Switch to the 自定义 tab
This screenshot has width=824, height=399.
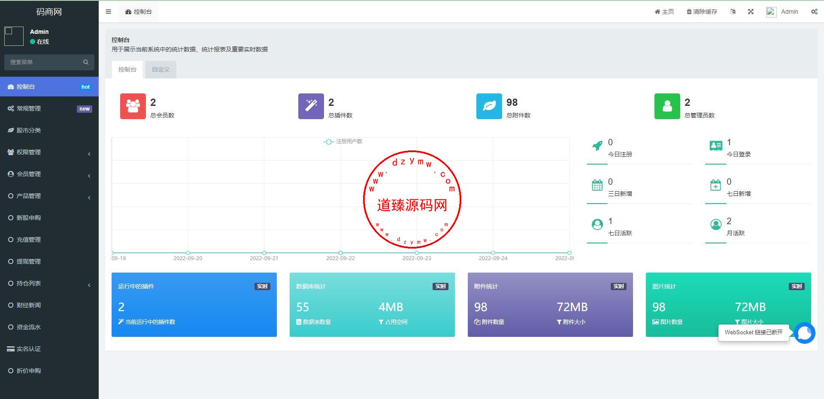pyautogui.click(x=161, y=69)
